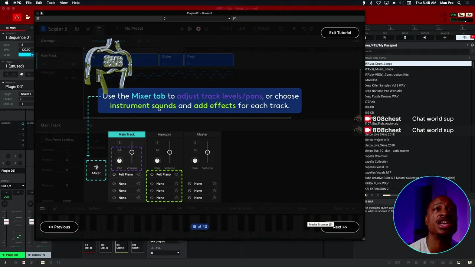The image size is (475, 267).
Task: Adjust Arpeggio Volume slider
Action: click(170, 152)
